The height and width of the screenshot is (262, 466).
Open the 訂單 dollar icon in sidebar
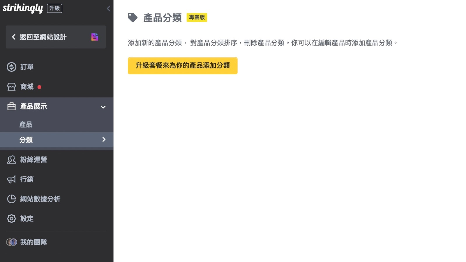(11, 67)
